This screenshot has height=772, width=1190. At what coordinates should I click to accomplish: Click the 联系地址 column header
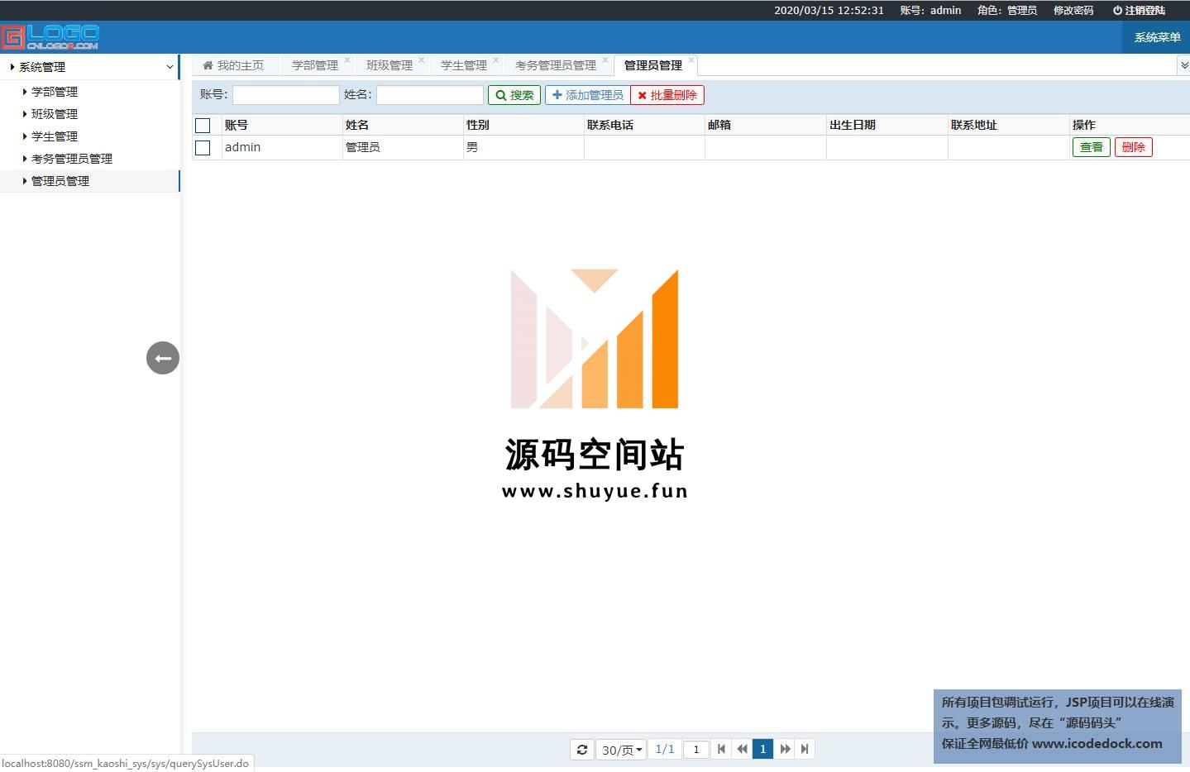pyautogui.click(x=1009, y=125)
